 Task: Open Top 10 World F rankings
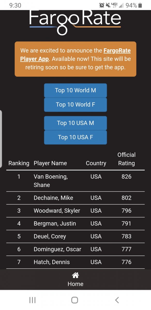tap(75, 105)
